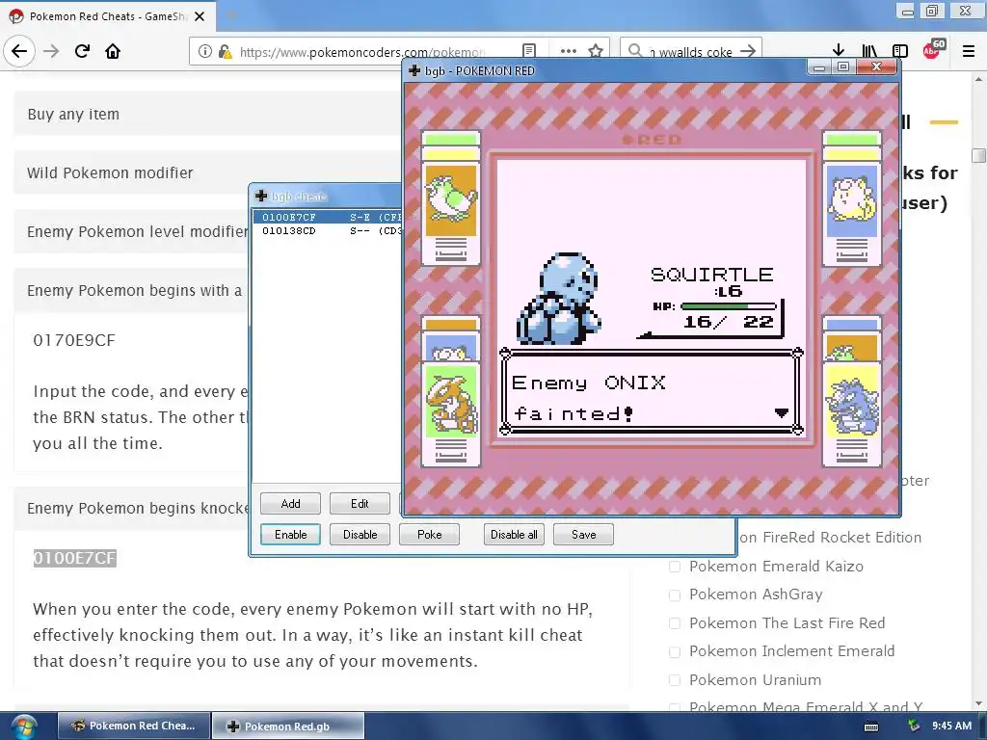Check Pokemon Inclement Emerald checkbox
Image resolution: width=987 pixels, height=740 pixels.
[x=675, y=652]
